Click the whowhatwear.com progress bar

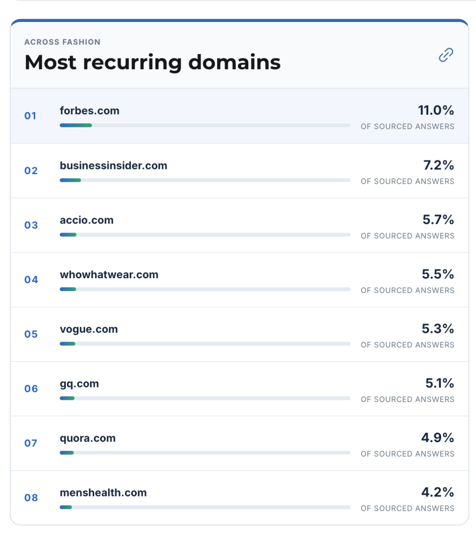click(205, 289)
